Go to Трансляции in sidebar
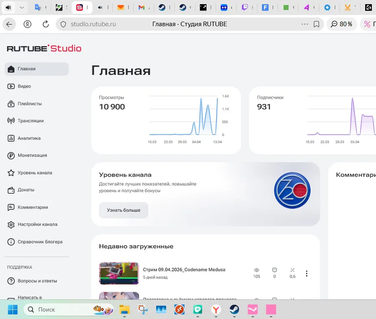Screen dimensions: 376x319 36,121
